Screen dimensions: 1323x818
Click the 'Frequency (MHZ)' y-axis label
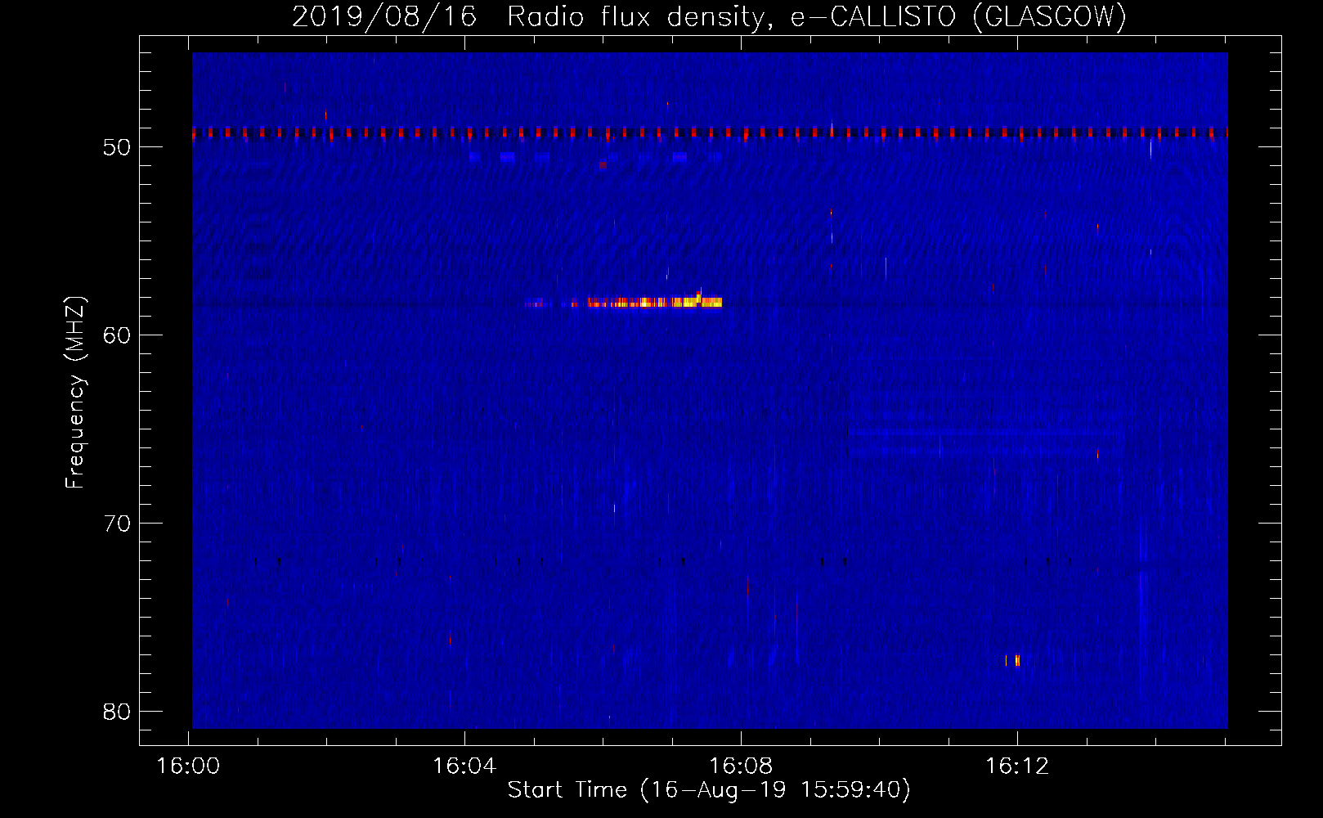point(75,393)
